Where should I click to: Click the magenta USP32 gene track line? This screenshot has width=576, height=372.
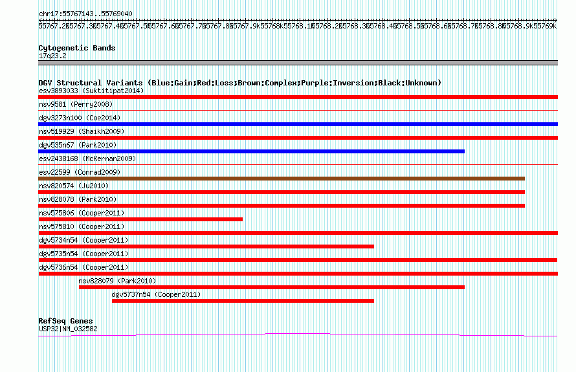click(298, 334)
